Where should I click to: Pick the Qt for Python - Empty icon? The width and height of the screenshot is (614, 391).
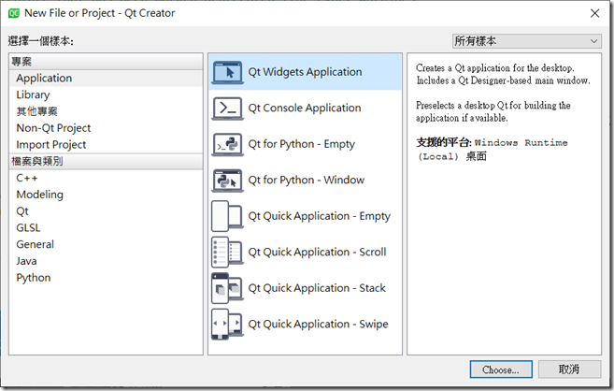pyautogui.click(x=227, y=144)
